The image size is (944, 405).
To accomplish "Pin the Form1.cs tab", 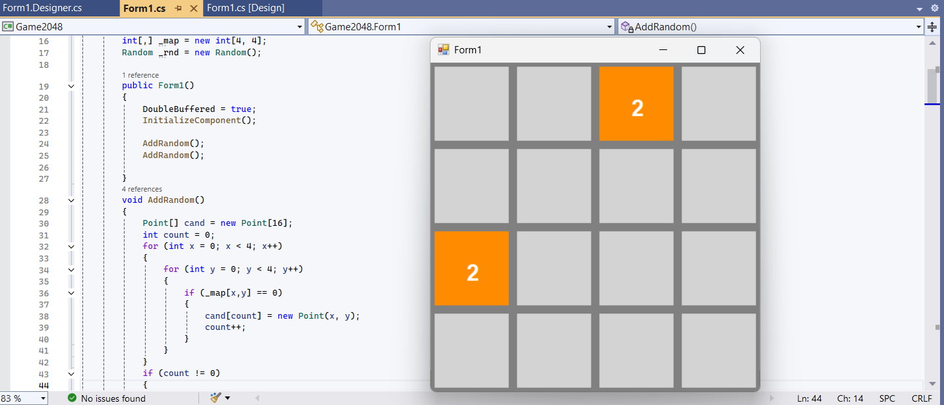I will [178, 9].
